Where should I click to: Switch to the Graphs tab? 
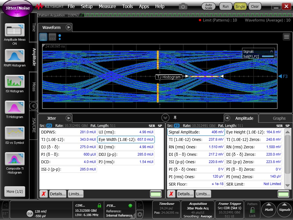click(279, 118)
